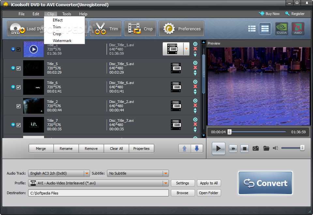Uncheck the Title_2 checkbox
The height and width of the screenshot is (215, 313).
(19, 106)
